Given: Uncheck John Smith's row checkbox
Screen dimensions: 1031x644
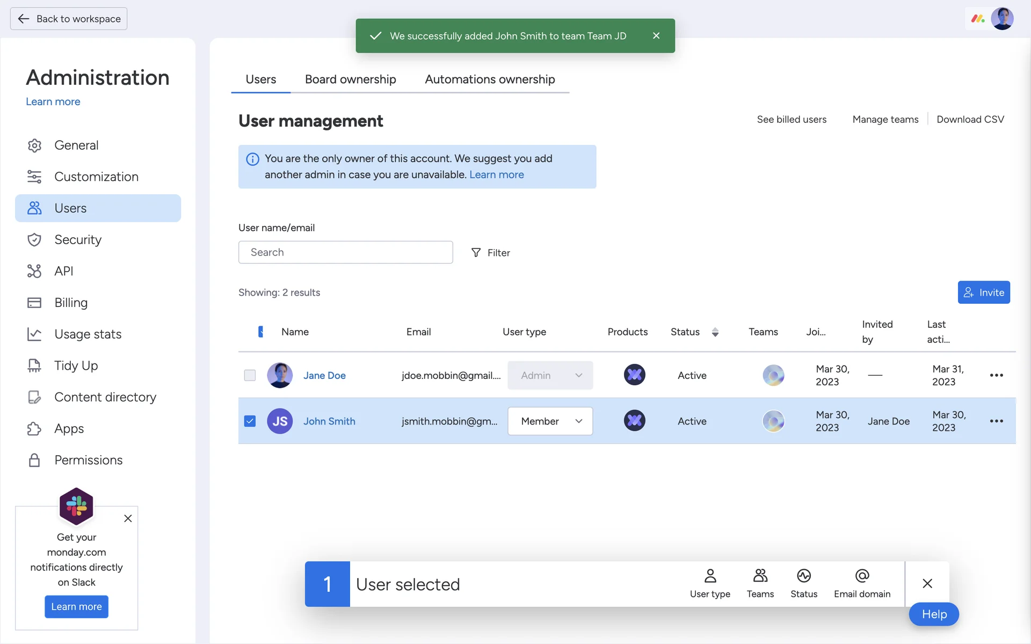Looking at the screenshot, I should 250,421.
